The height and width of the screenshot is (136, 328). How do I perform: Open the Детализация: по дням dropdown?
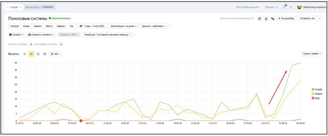pos(124,26)
